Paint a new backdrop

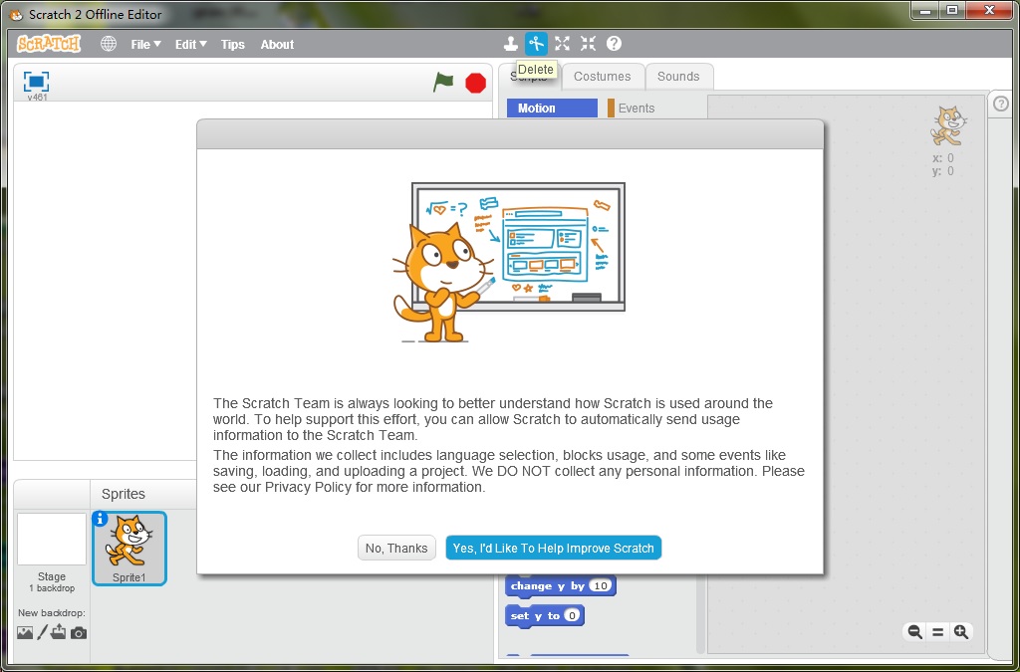42,632
